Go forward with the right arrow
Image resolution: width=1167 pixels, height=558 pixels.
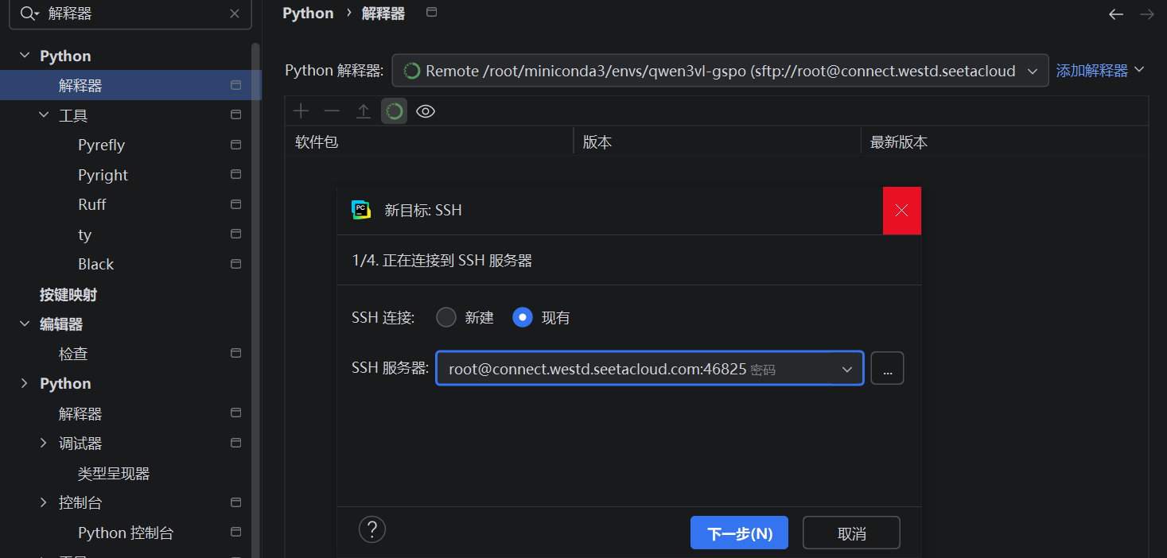[1146, 14]
